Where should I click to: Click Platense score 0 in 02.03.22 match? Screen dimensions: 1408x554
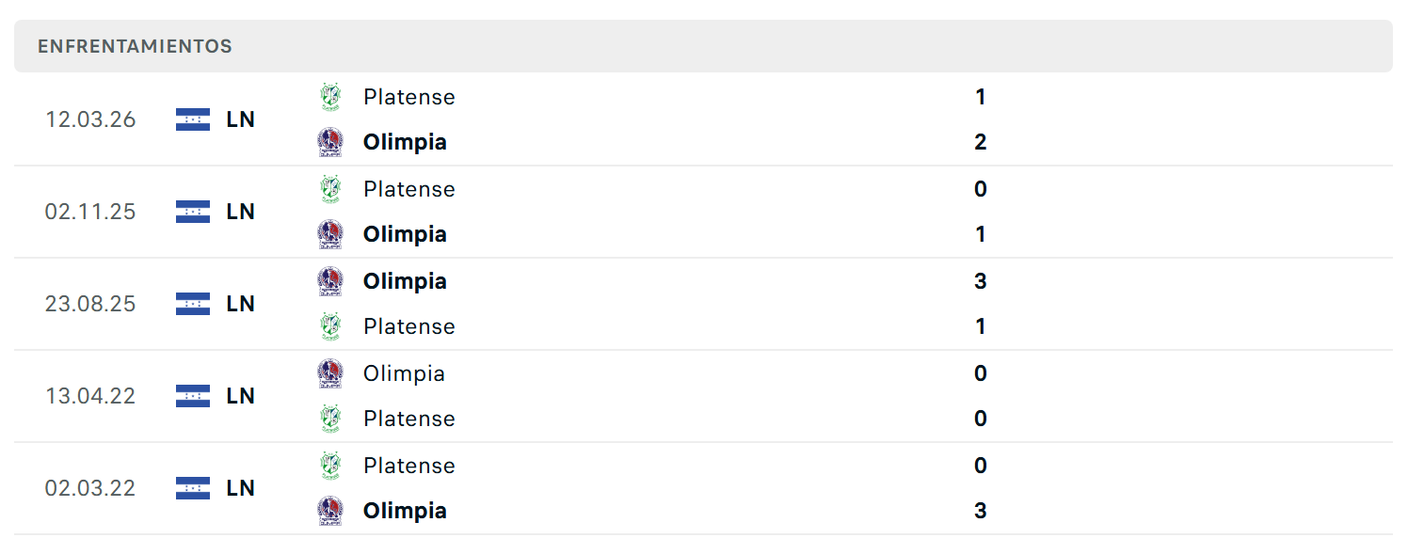tap(981, 466)
